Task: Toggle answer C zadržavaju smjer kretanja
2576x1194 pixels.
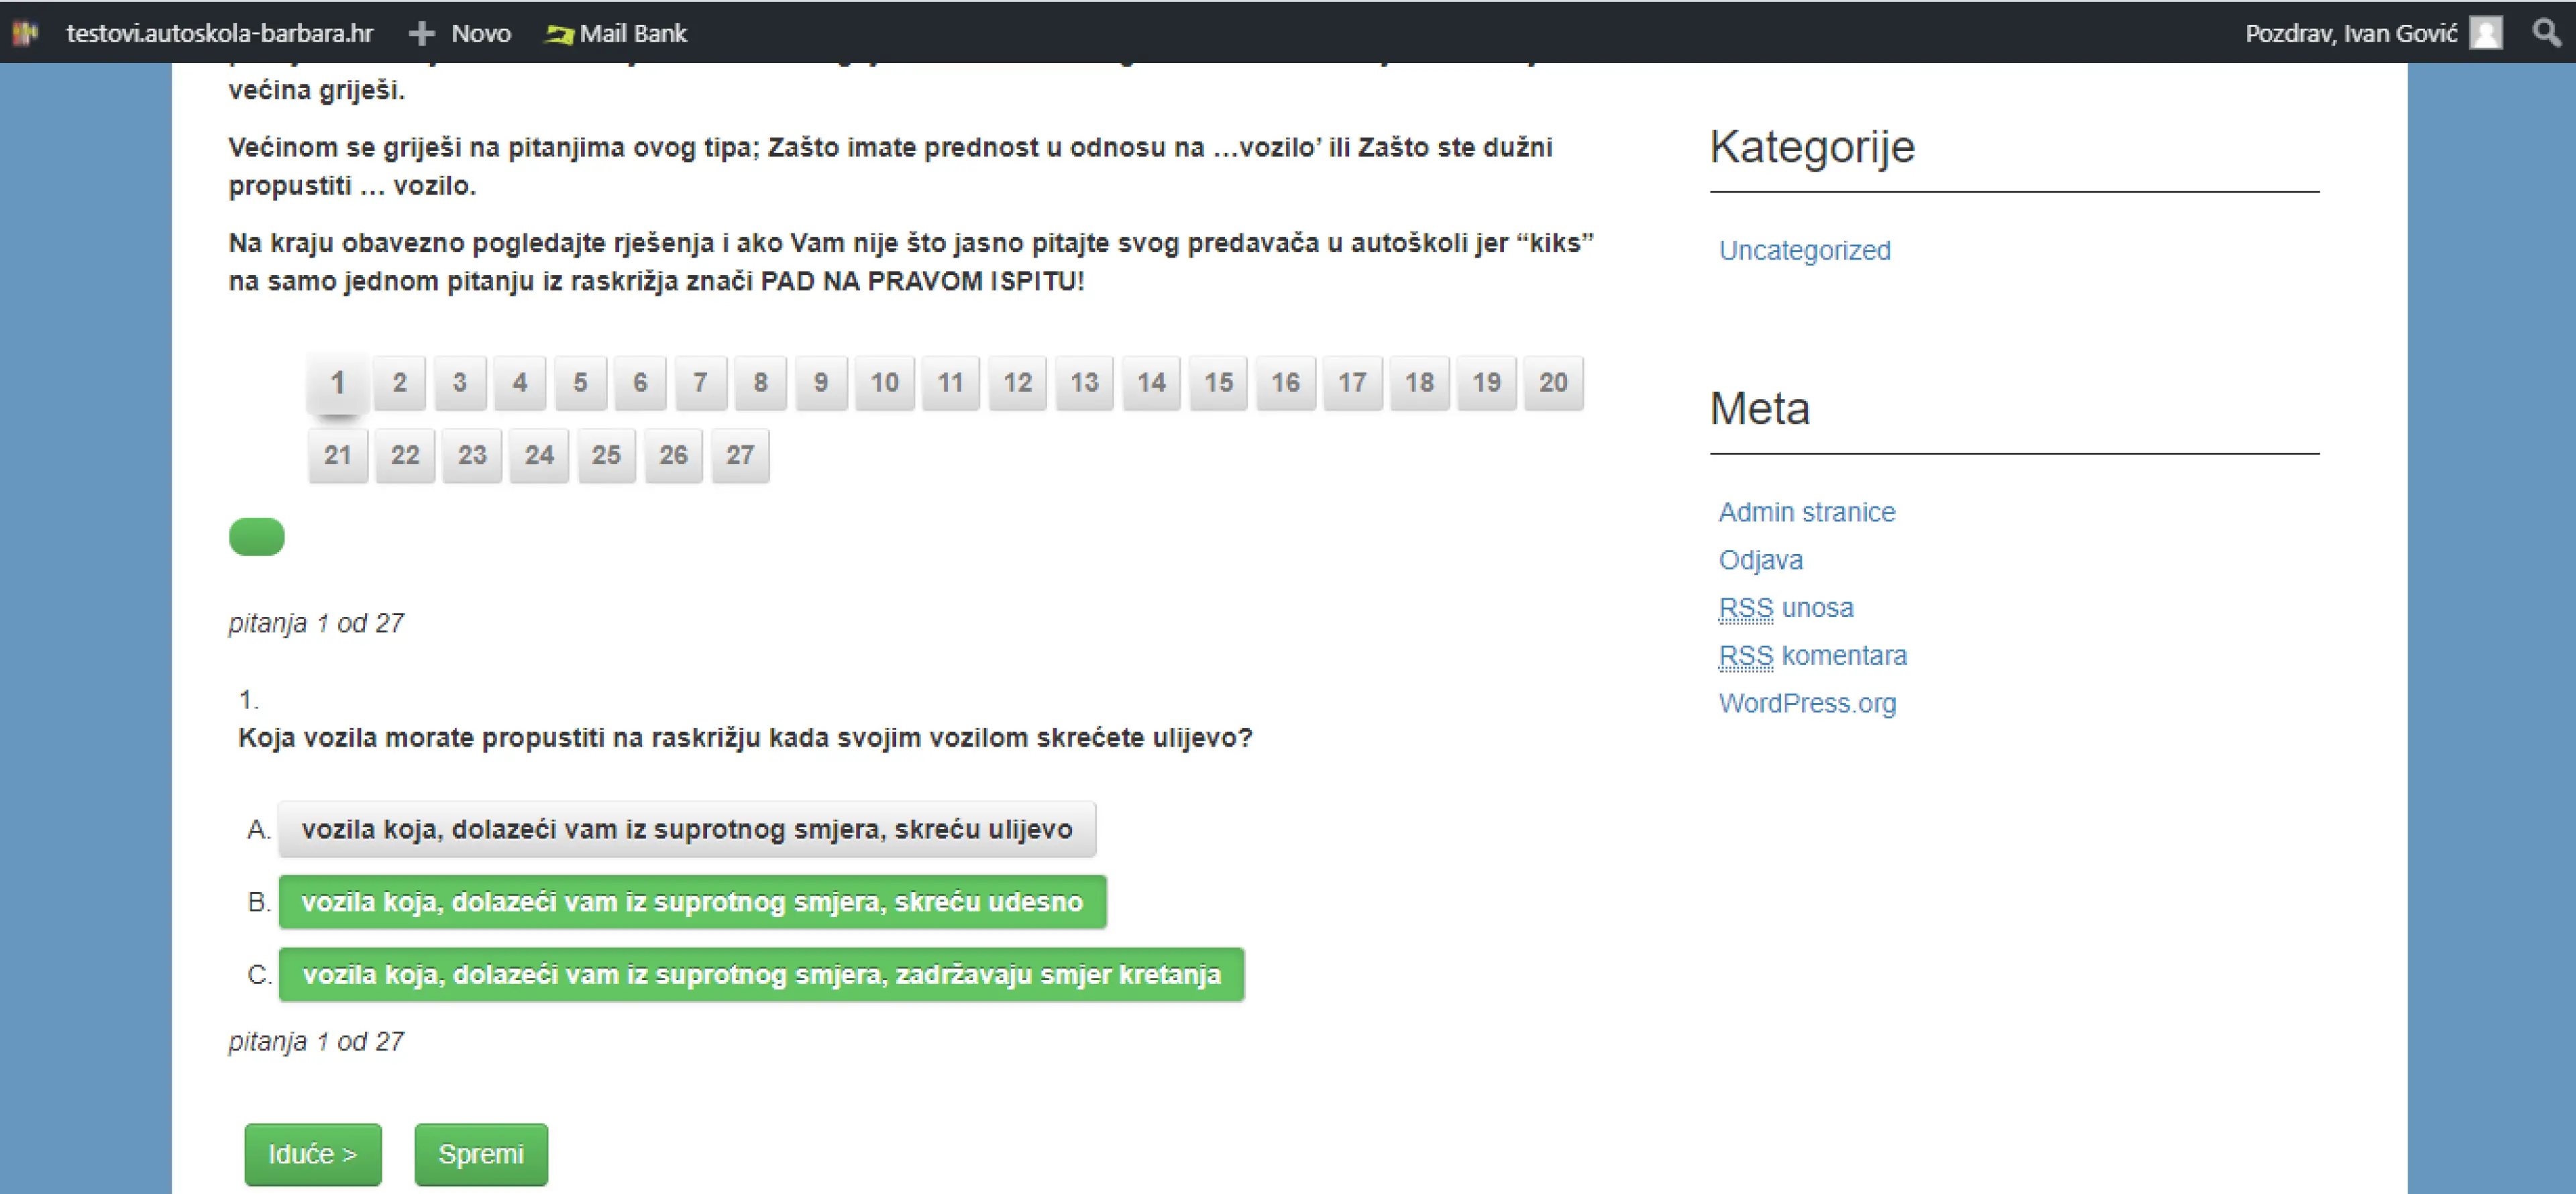Action: pos(761,974)
